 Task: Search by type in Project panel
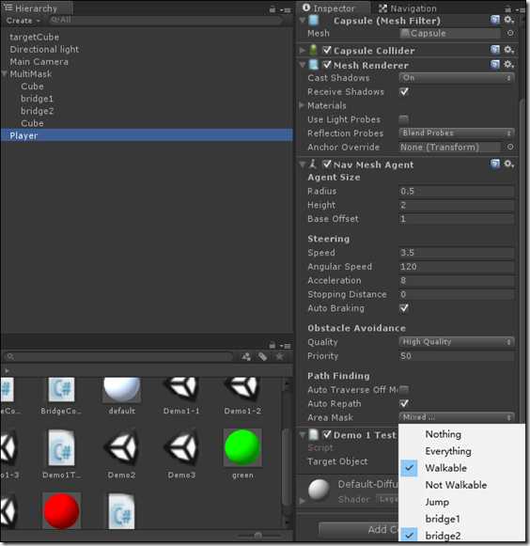(x=246, y=356)
